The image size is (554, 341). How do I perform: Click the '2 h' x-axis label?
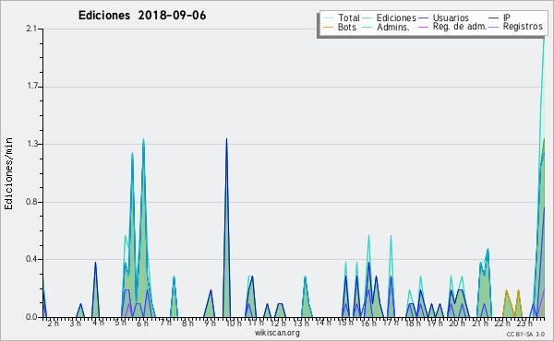point(53,323)
